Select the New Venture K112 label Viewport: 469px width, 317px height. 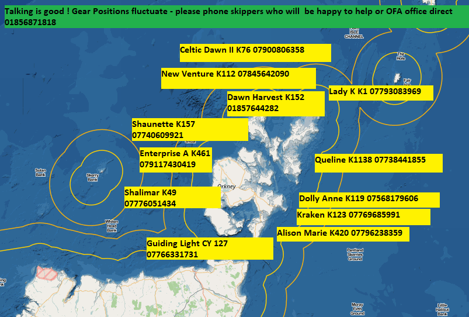[x=238, y=78]
